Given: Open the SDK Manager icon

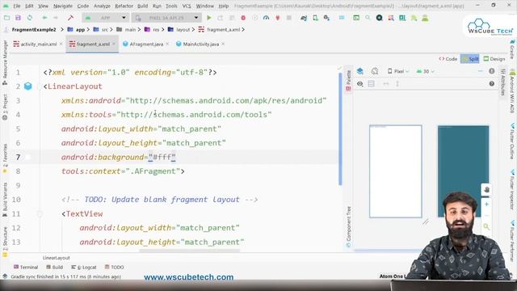Looking at the screenshot, I should (x=326, y=18).
